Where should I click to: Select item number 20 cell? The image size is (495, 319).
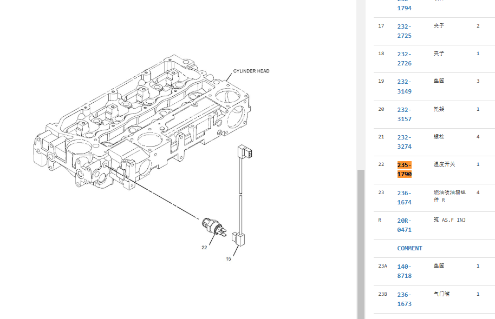point(381,109)
